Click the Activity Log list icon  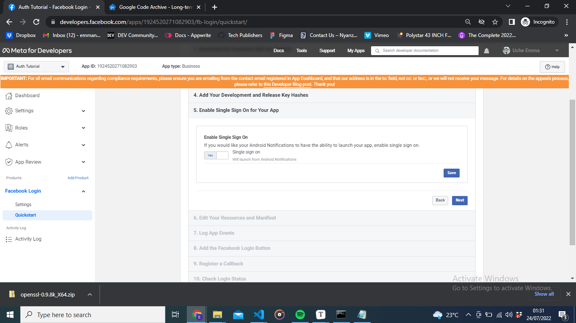[8, 239]
